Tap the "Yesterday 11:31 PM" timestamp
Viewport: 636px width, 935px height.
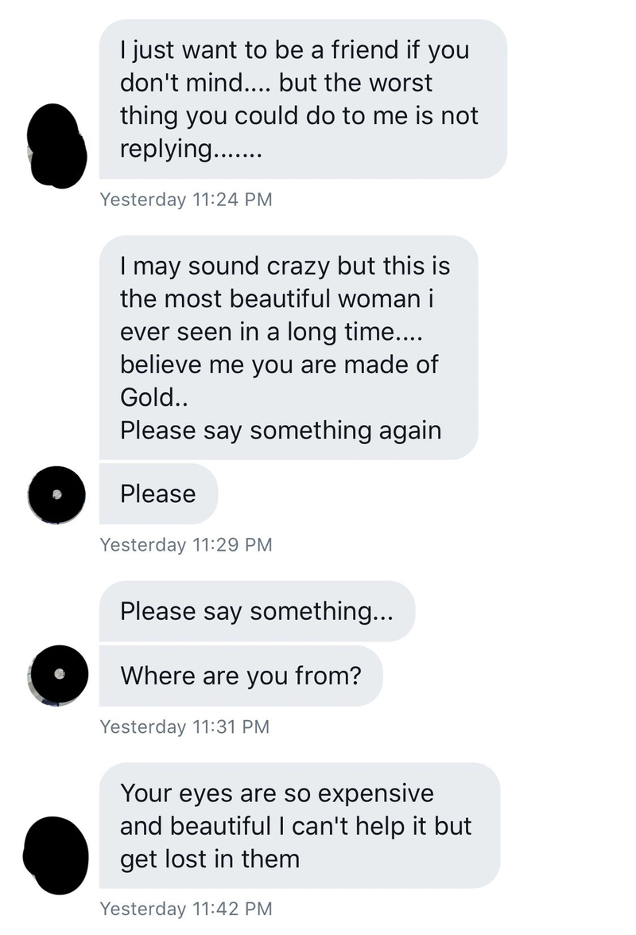point(184,727)
